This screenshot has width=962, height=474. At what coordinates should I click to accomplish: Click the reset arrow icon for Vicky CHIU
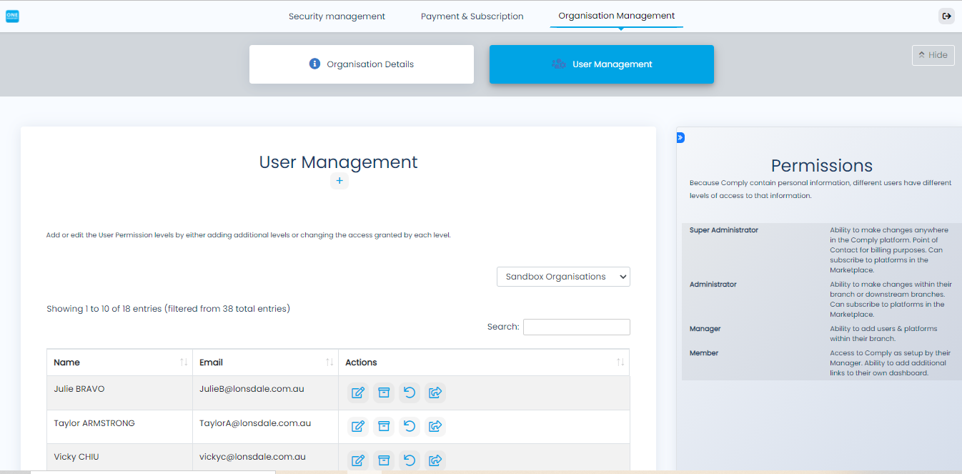[410, 460]
